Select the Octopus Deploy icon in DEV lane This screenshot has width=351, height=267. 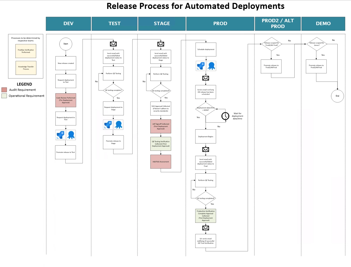click(x=71, y=135)
